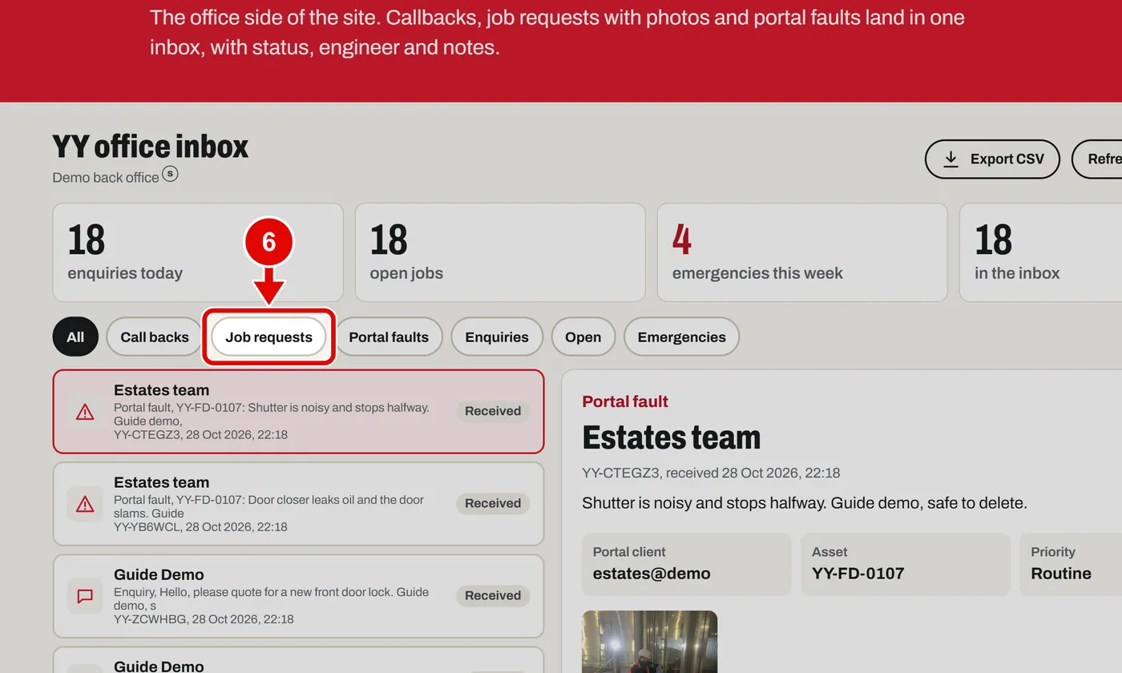Click the Estates team heading in the detail panel
The width and height of the screenshot is (1122, 673).
pyautogui.click(x=672, y=437)
